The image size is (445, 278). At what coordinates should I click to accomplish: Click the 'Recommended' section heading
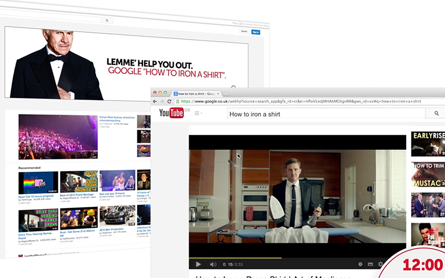(x=29, y=168)
